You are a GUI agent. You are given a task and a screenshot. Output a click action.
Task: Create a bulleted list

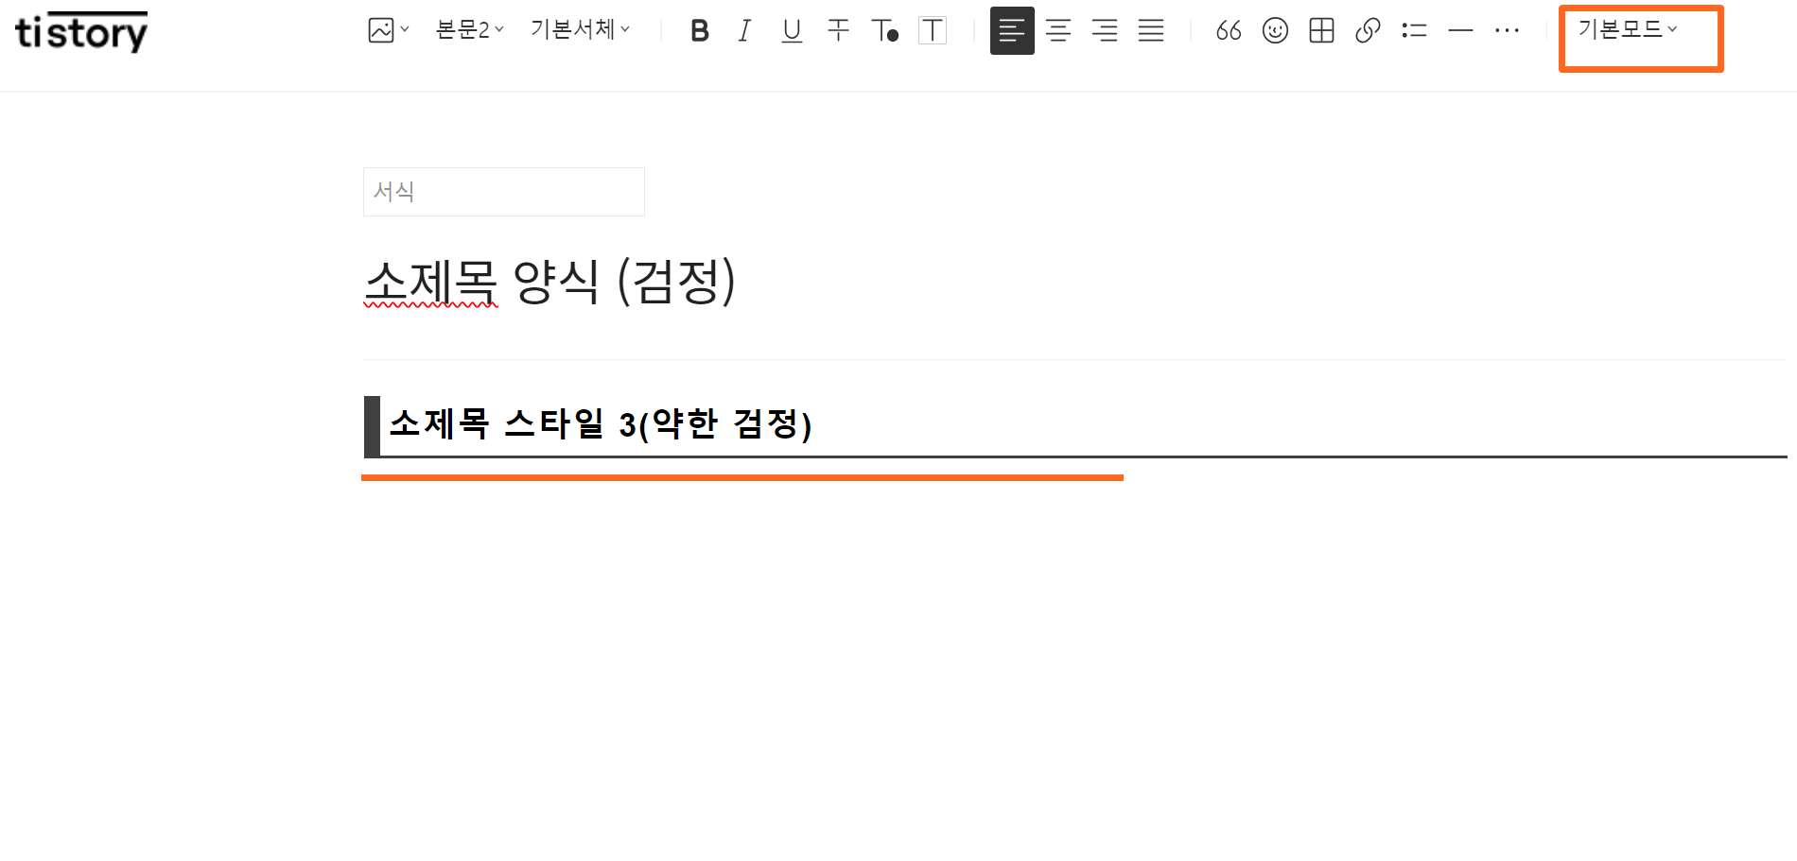point(1414,30)
